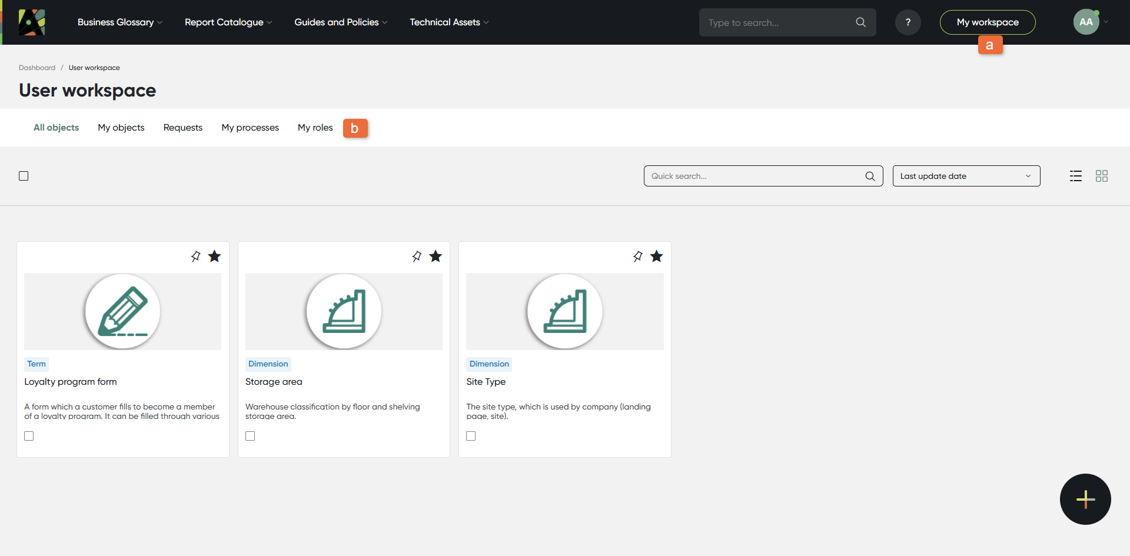Screen dimensions: 1130x556
Task: Click the My workspace button
Action: 987,22
